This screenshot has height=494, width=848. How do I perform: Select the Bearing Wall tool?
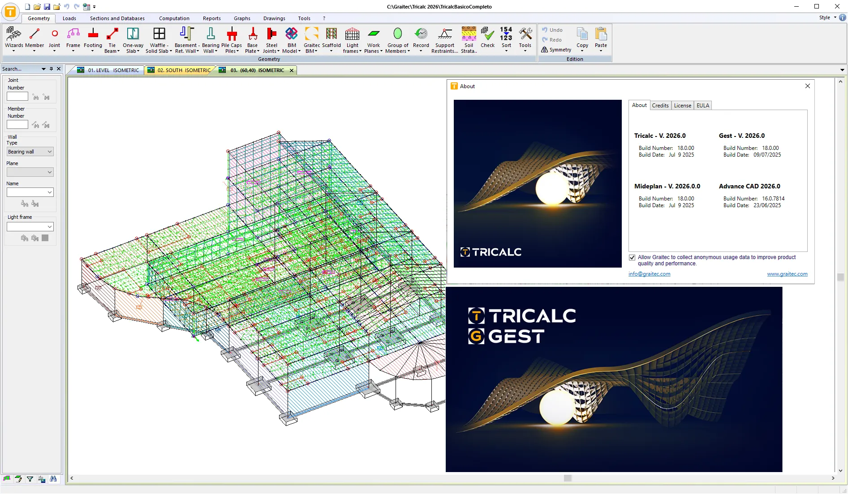(211, 39)
